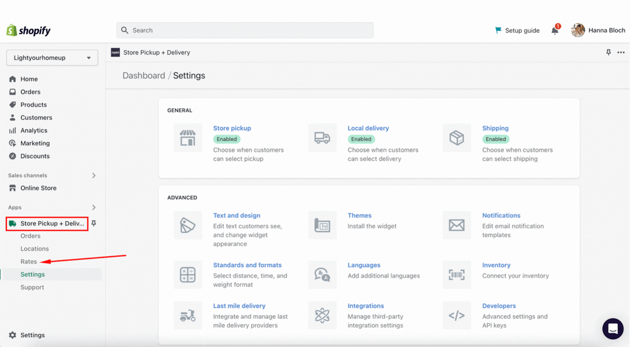Open the three-dots more menu
The image size is (630, 347).
click(x=621, y=52)
